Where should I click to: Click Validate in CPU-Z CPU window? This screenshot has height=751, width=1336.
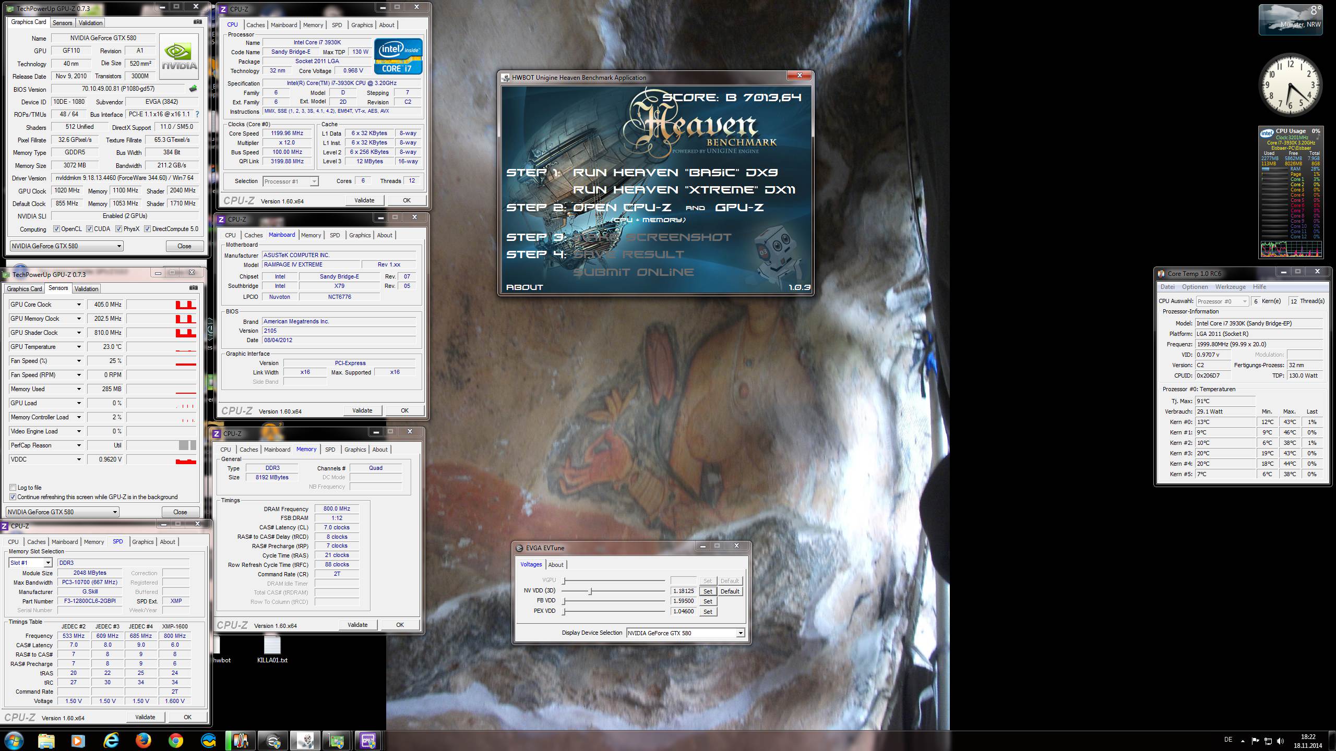coord(364,200)
